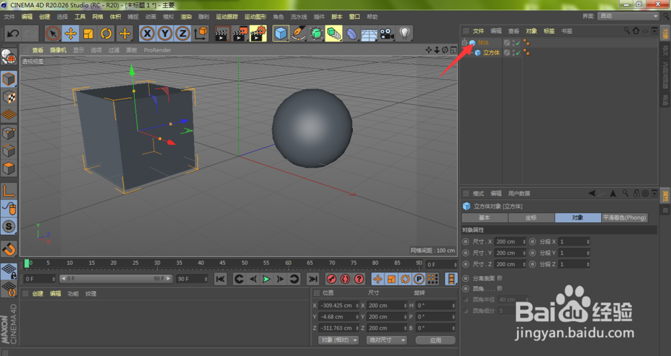Render the active view with the clapperboard
671x356 pixels.
point(221,34)
